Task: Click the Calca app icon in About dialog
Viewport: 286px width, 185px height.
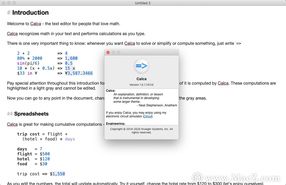Action: tap(141, 66)
